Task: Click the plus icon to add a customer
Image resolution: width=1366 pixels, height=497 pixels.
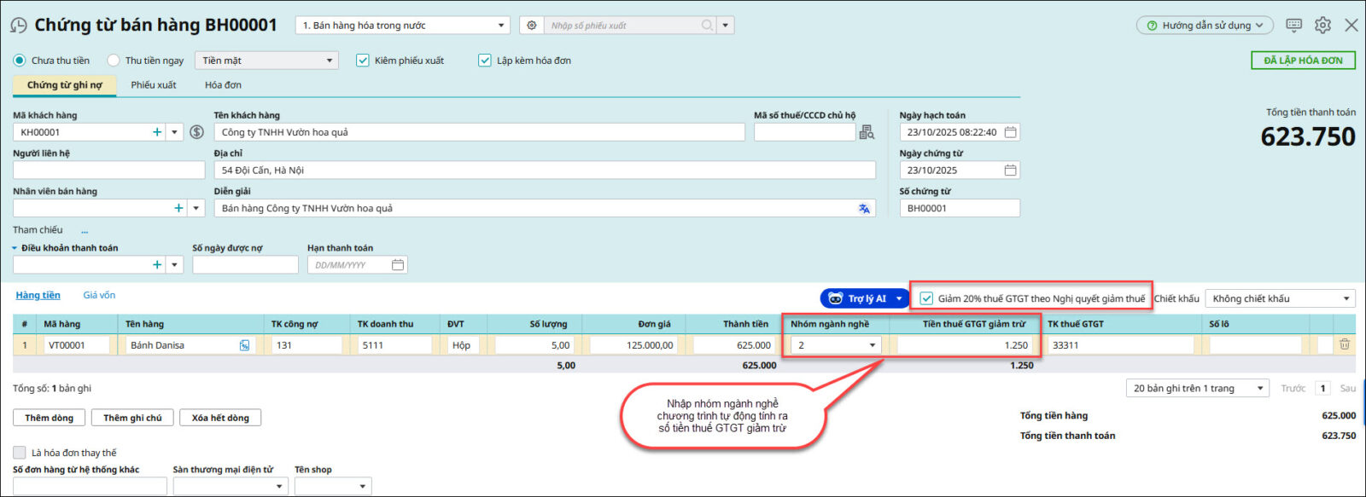Action: point(157,132)
